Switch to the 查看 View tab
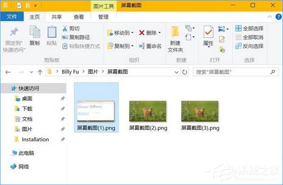Screen dimensions: 283x185 pyautogui.click(x=79, y=17)
